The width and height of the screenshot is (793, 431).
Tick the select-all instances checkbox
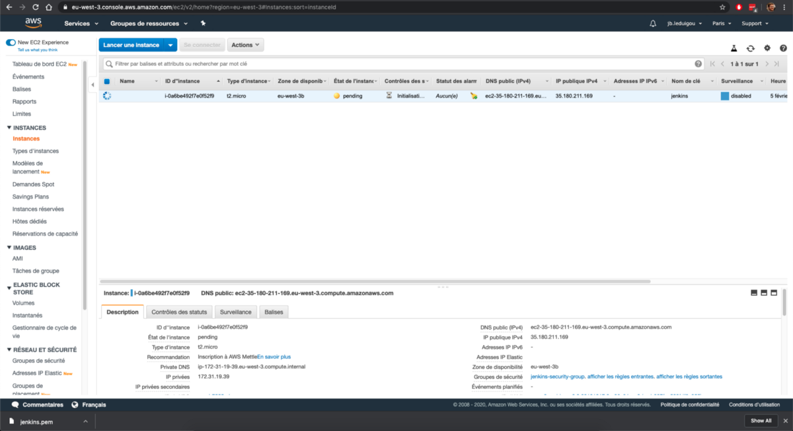tap(107, 81)
